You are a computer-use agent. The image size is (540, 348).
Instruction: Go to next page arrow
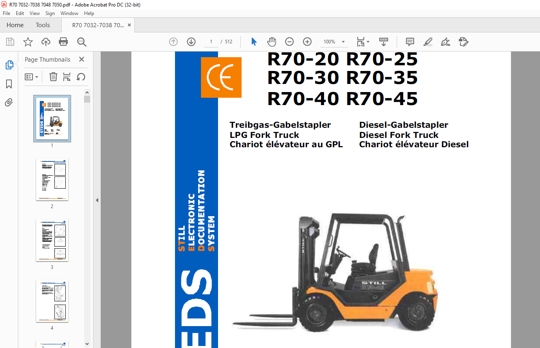tap(191, 42)
